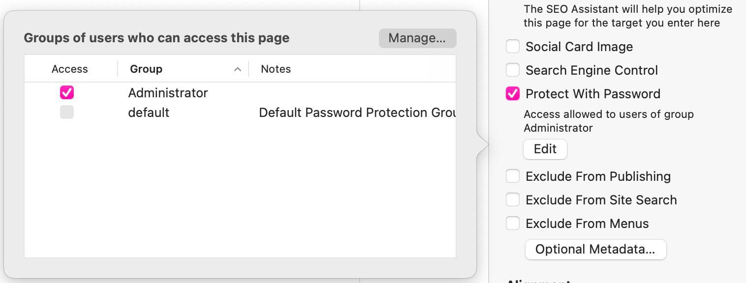Enable Exclude From Menus checkbox

point(513,224)
